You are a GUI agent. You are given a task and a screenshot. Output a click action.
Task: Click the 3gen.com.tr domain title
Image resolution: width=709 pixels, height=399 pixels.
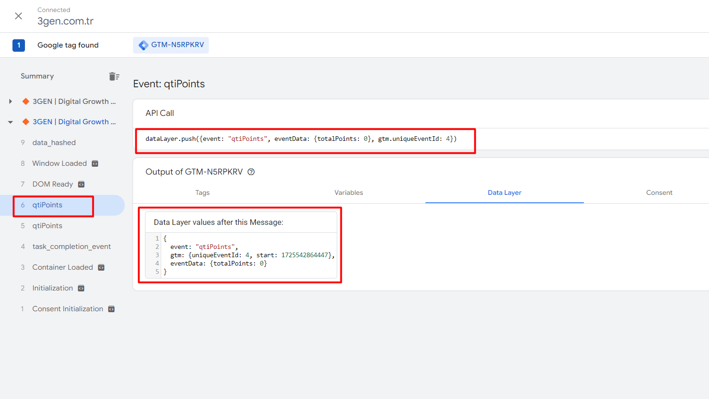(66, 21)
